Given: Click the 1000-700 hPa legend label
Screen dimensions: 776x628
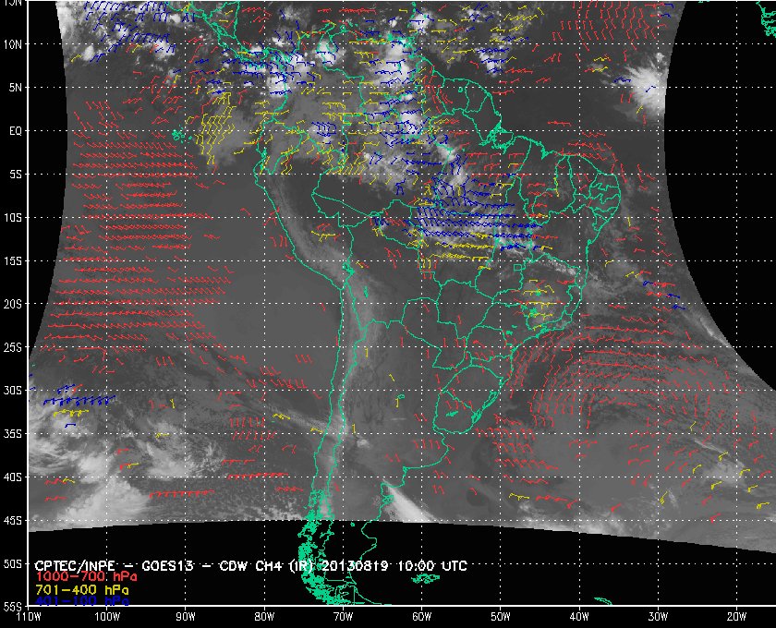Looking at the screenshot, I should tap(86, 576).
